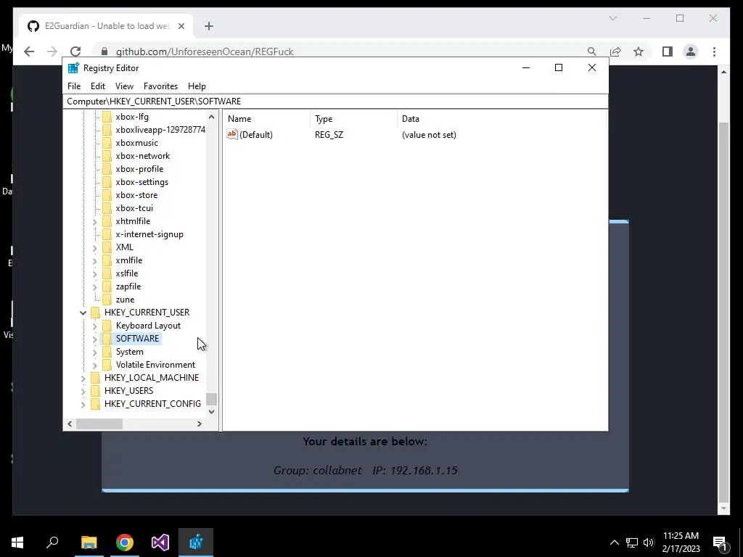Open the Favorites menu in Registry Editor

click(x=160, y=86)
